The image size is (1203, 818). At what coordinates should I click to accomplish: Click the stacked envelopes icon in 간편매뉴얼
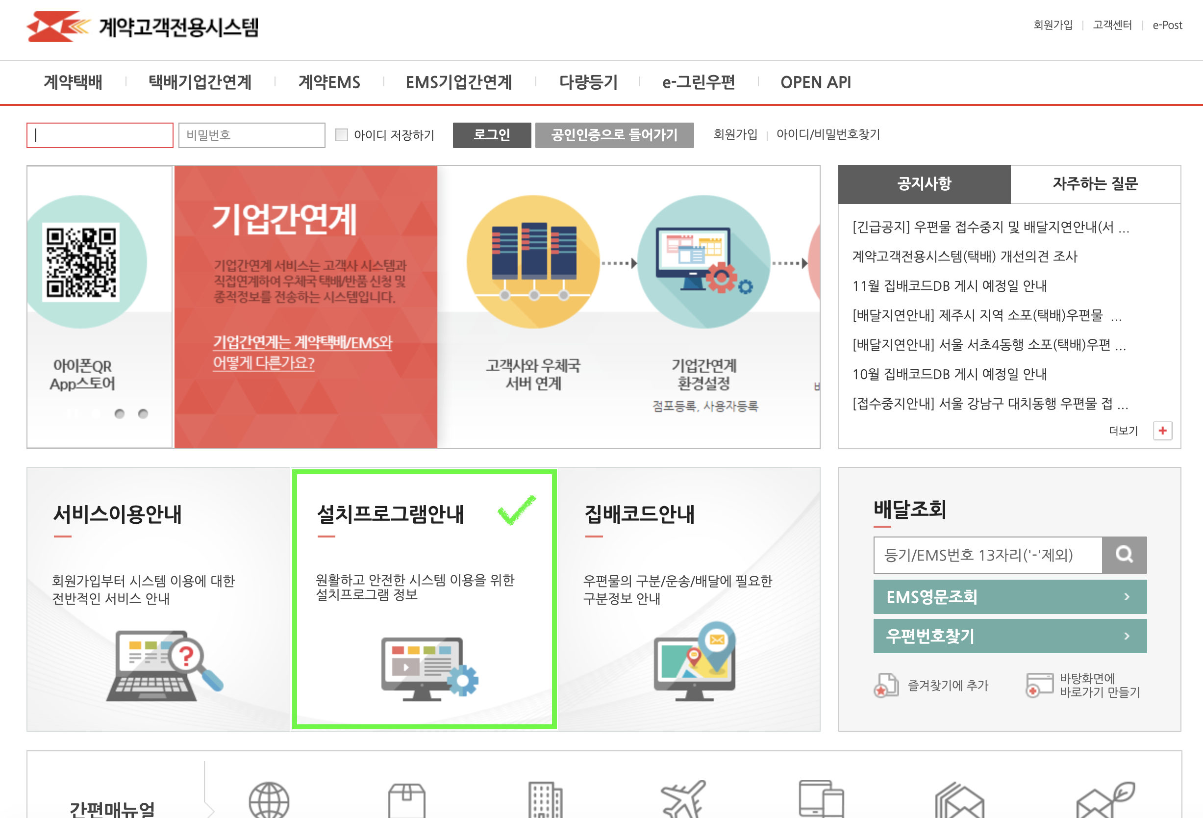point(959,800)
